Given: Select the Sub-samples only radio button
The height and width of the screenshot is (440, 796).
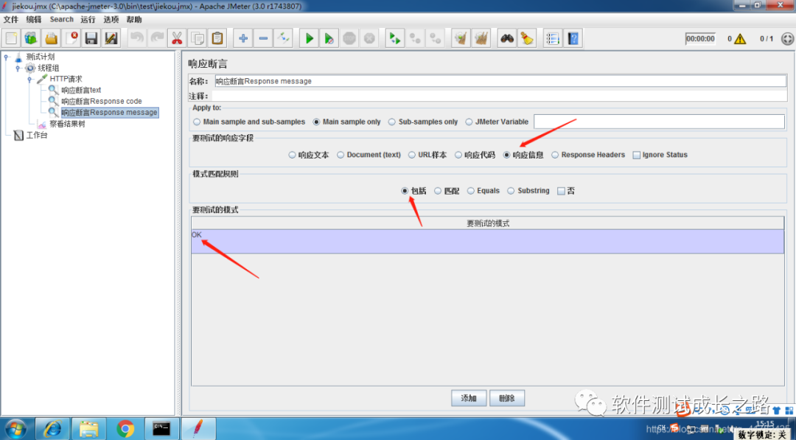Looking at the screenshot, I should [x=423, y=122].
